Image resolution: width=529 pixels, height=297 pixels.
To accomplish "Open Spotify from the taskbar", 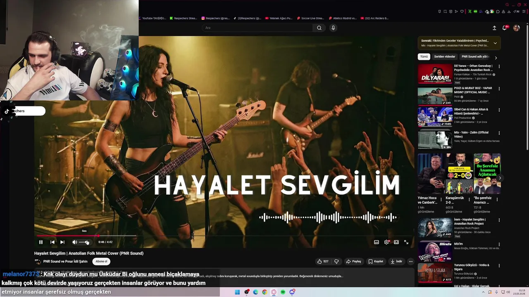I will pos(283,292).
